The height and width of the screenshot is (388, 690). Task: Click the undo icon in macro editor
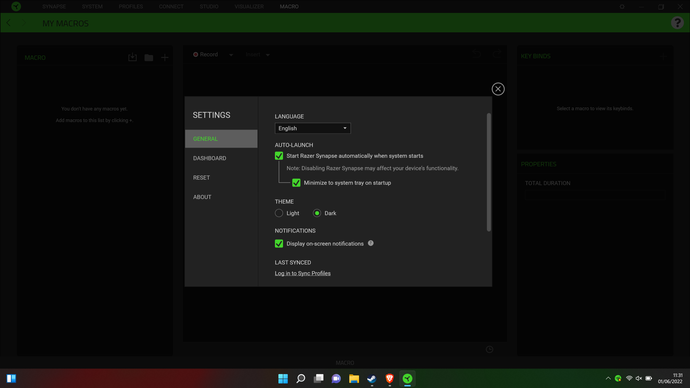[x=477, y=54]
